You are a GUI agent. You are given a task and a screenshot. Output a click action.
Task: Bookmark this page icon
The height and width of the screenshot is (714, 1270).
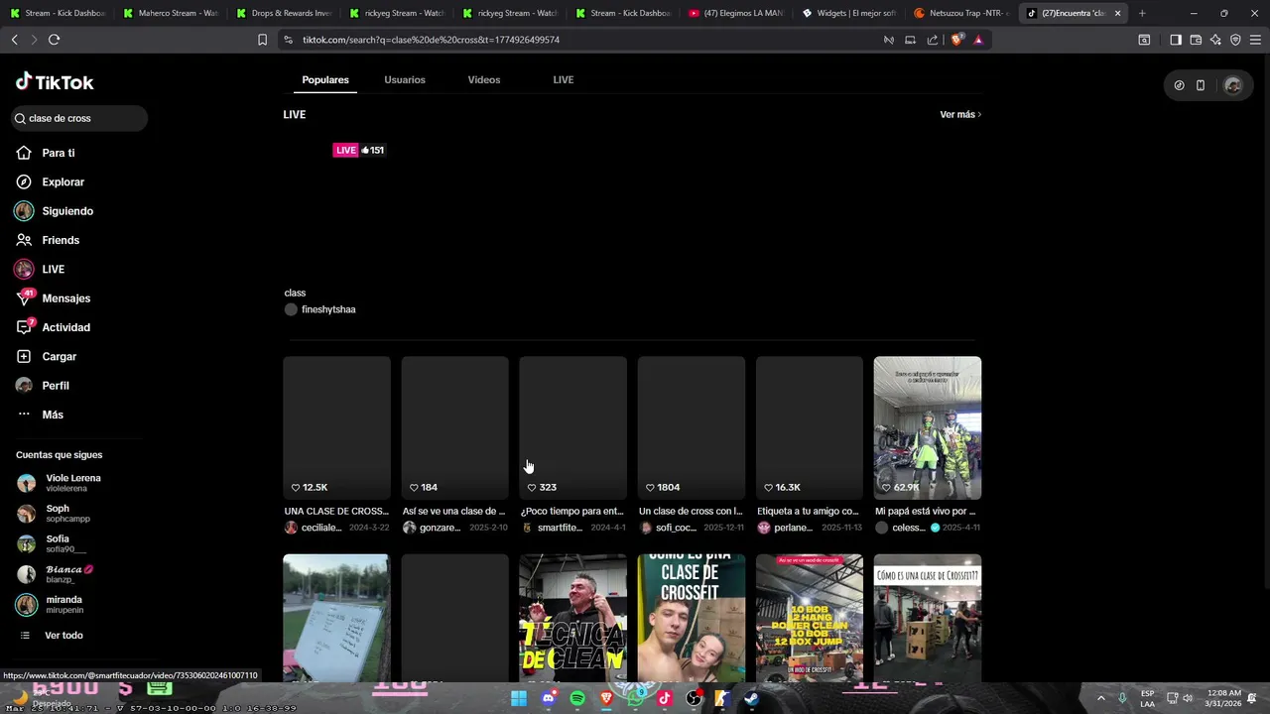coord(262,40)
